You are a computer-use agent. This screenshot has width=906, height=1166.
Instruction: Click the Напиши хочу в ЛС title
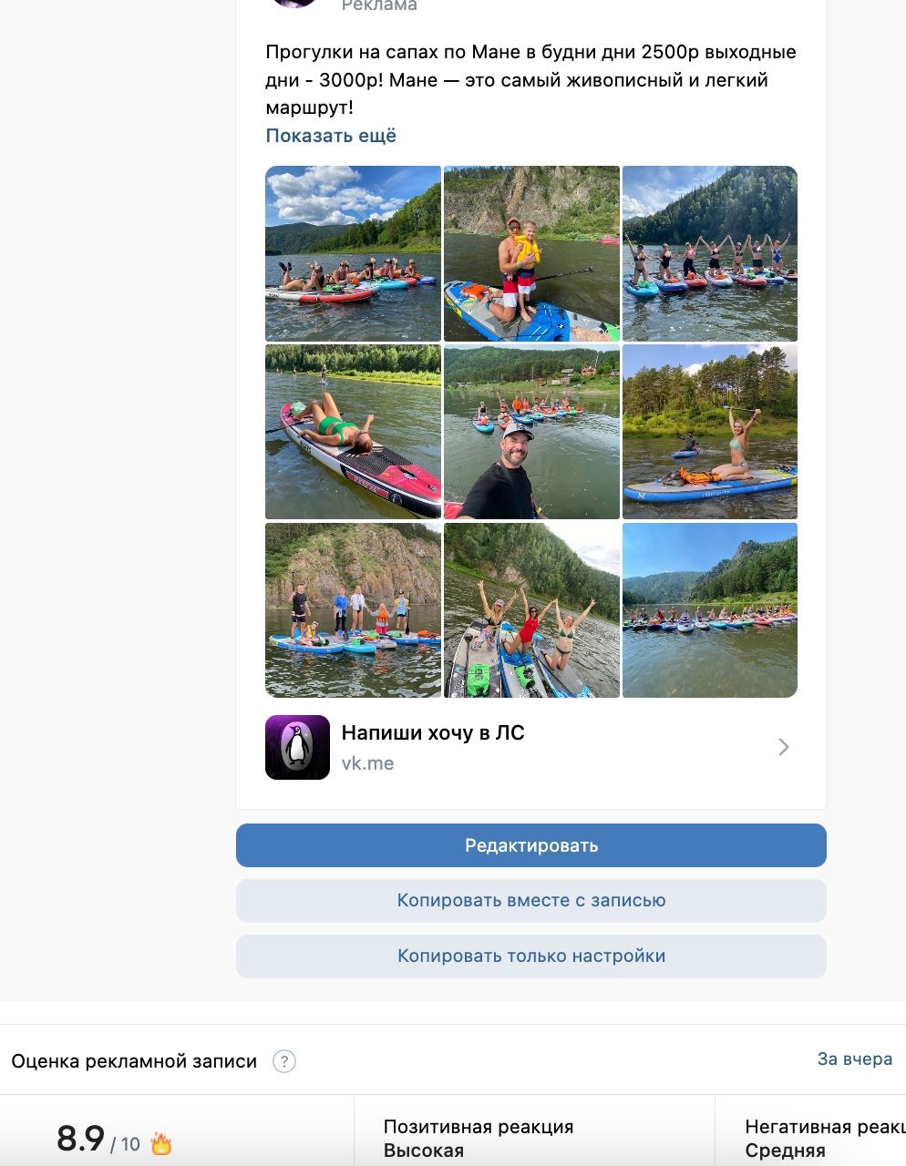click(433, 732)
